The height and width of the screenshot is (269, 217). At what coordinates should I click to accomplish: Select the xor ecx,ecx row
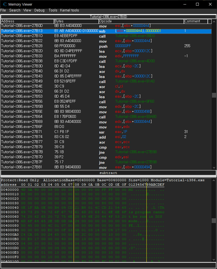[x=106, y=142]
